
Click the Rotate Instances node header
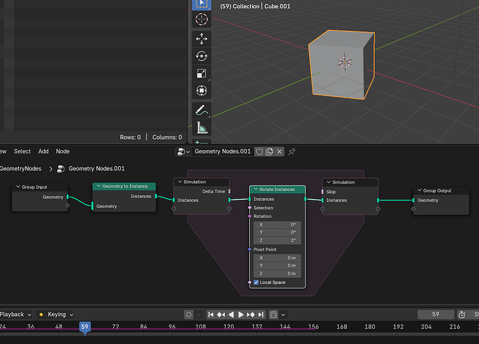(278, 190)
